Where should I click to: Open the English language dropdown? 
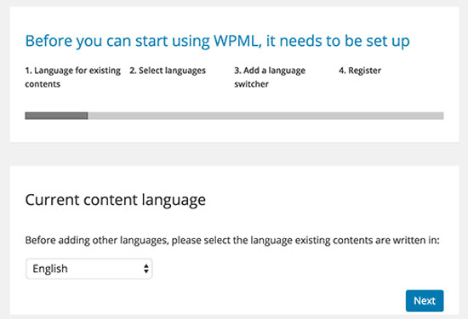coord(89,269)
